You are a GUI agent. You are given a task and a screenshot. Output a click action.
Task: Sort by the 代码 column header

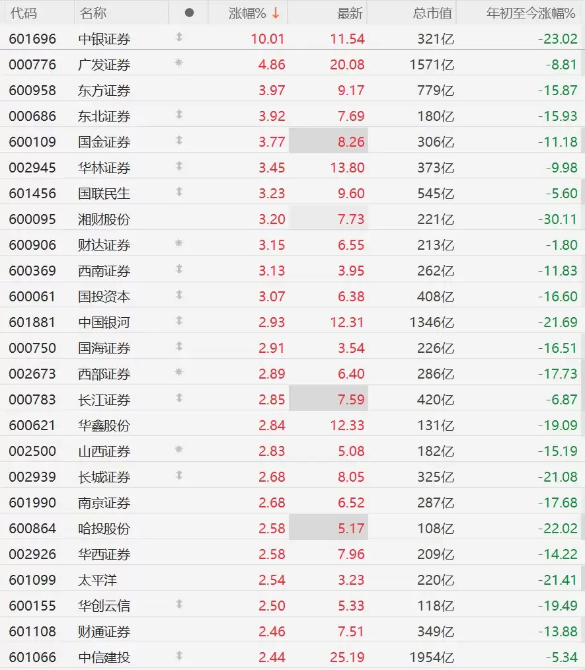(24, 13)
